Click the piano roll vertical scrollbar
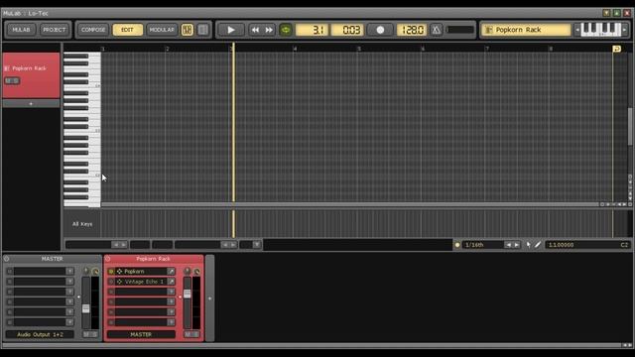Screen dimensions: 635x357 [630, 126]
